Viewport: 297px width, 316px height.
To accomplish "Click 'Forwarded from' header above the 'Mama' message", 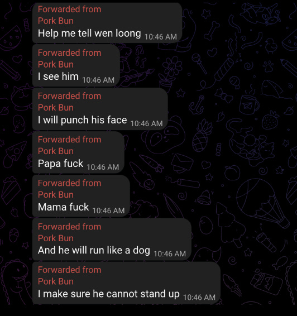I will point(70,183).
